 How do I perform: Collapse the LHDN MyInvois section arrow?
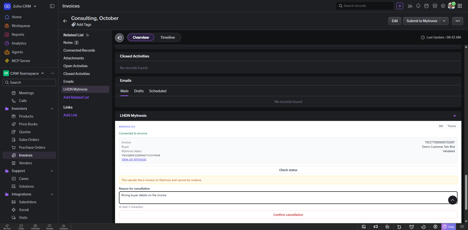pos(455,116)
